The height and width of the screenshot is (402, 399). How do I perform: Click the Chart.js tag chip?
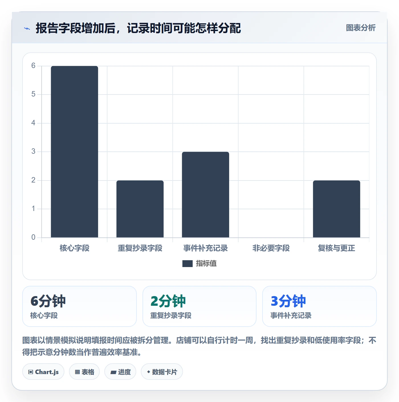[x=43, y=372]
